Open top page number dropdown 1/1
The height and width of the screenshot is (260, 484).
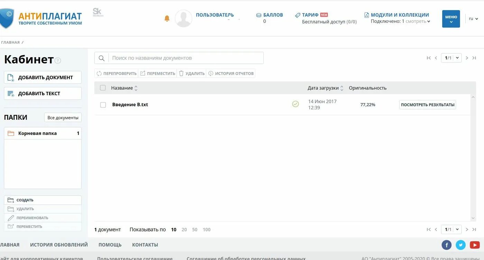click(451, 58)
